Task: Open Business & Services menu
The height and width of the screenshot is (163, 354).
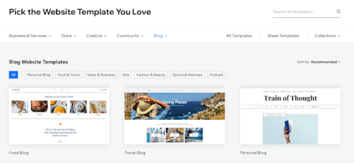Action: point(30,36)
